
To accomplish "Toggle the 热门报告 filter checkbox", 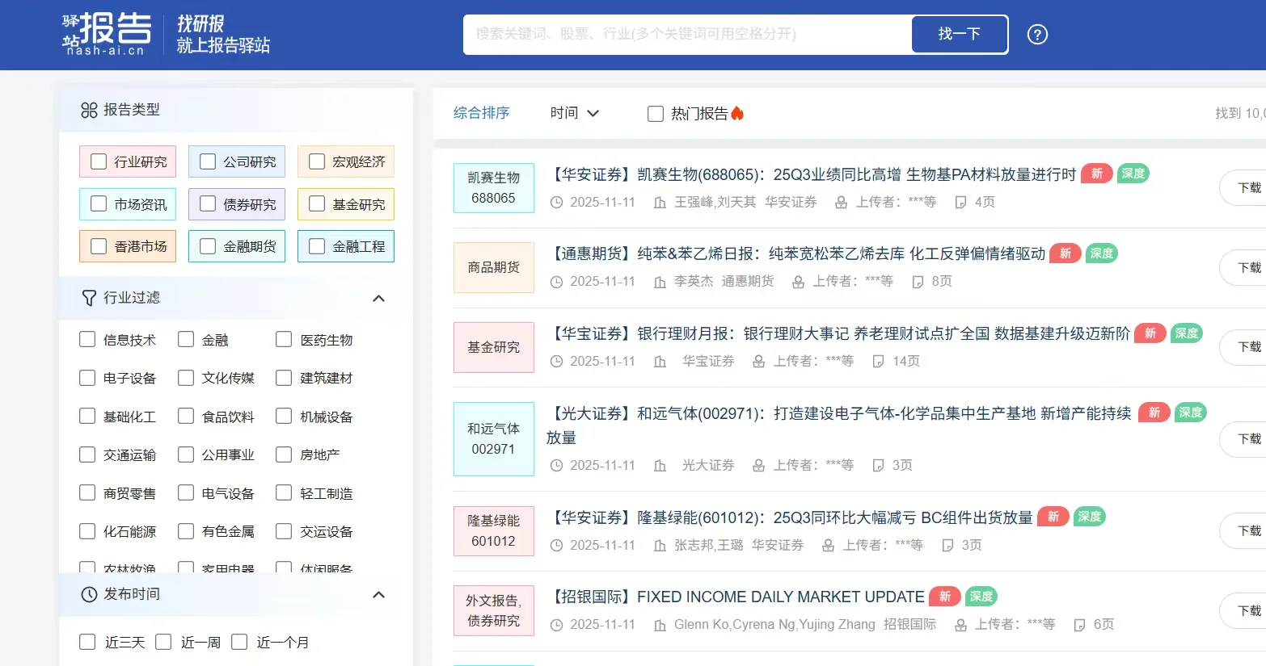I will pyautogui.click(x=655, y=113).
